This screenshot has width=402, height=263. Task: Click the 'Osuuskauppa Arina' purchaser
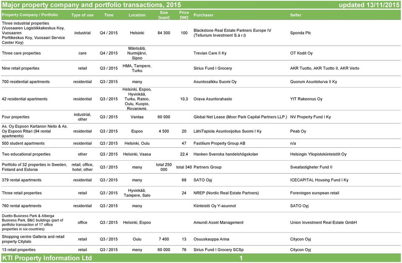(211, 239)
